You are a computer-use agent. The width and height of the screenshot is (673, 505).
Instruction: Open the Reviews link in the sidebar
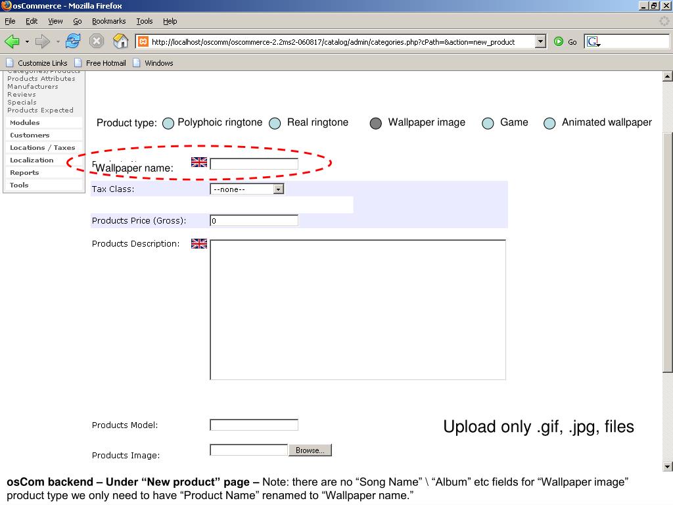point(22,95)
